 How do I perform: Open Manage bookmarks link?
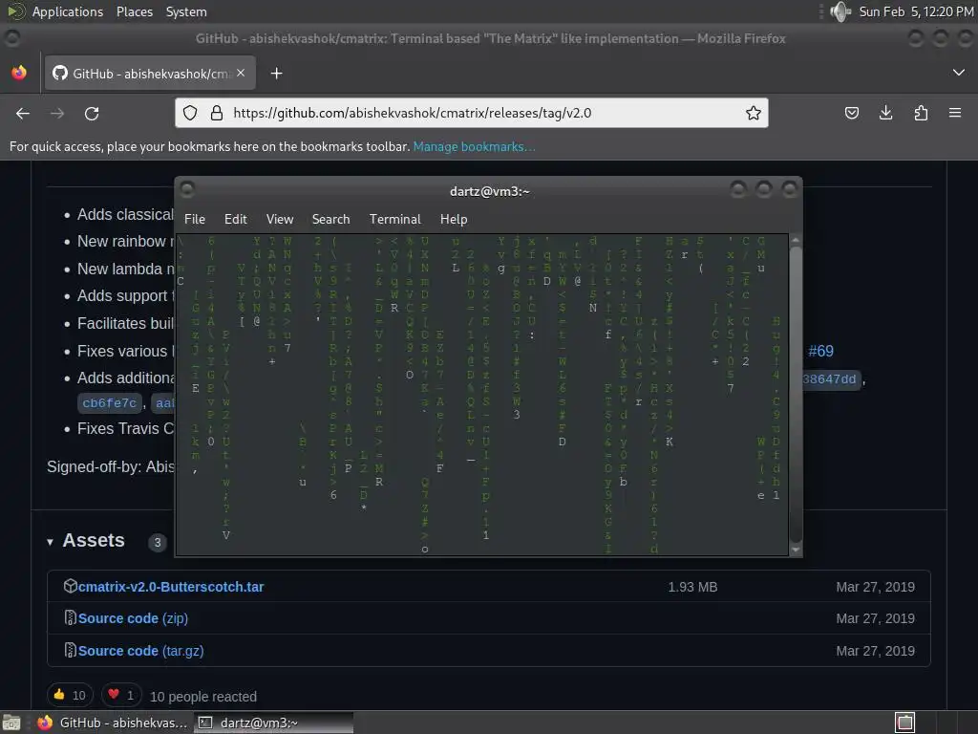(474, 146)
